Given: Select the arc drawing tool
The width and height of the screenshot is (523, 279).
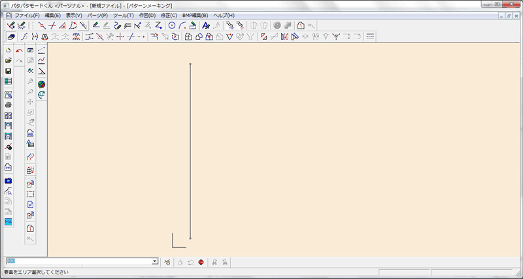Looking at the screenshot, I should (182, 25).
